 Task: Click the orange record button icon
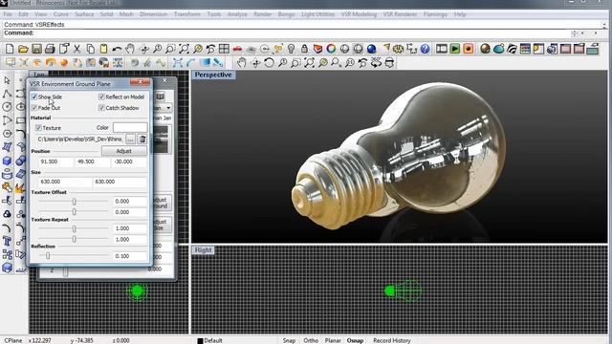click(x=469, y=49)
